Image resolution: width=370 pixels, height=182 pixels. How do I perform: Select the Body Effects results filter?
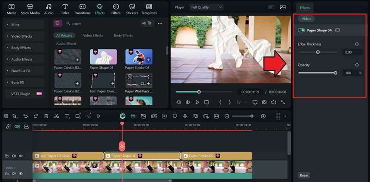coord(123,36)
